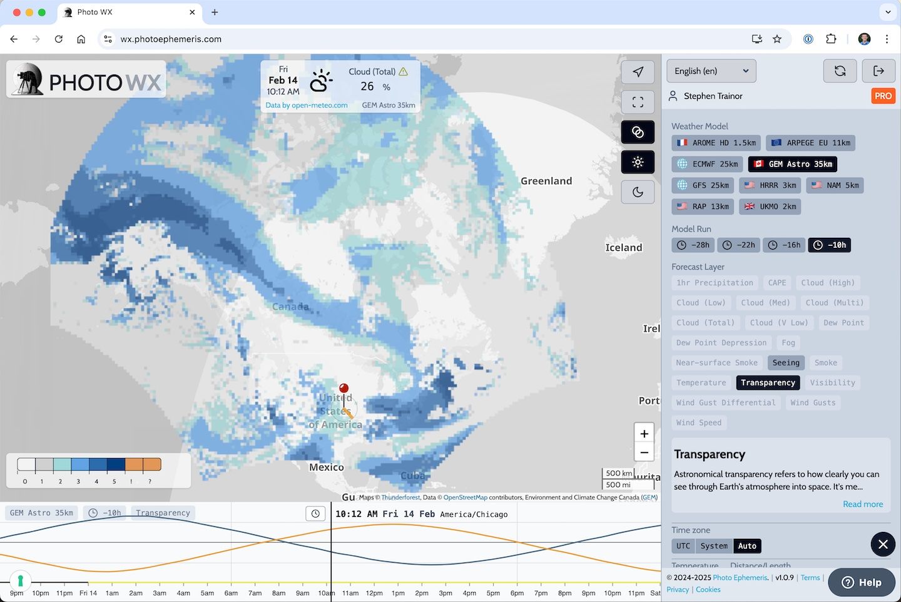
Task: Zoom in using the map plus button
Action: click(x=644, y=433)
